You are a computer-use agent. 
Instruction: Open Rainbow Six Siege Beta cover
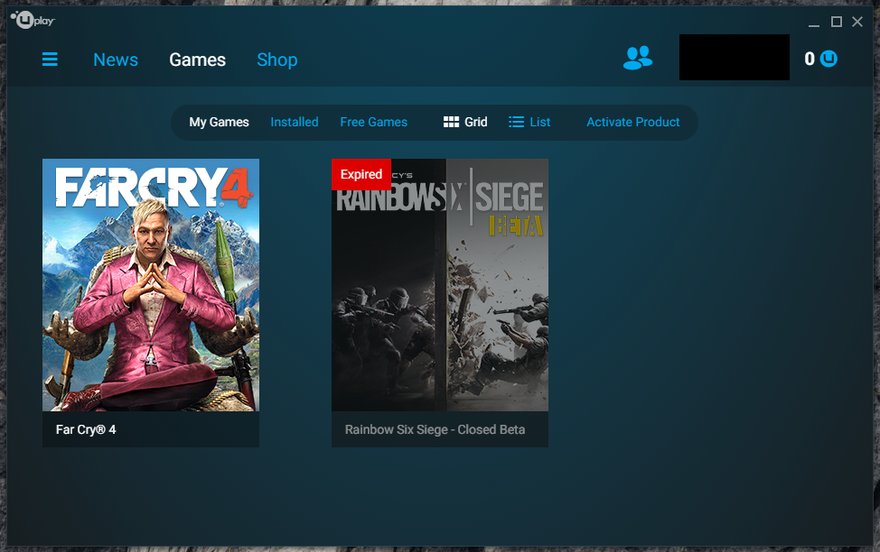click(440, 285)
